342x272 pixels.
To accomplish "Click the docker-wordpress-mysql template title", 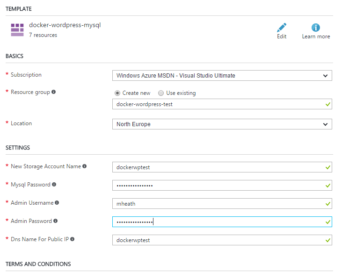I will [65, 25].
